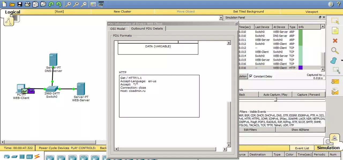The width and height of the screenshot is (343, 160).
Task: Expand the shape drawing tool dropdown arrow
Action: pos(342,61)
